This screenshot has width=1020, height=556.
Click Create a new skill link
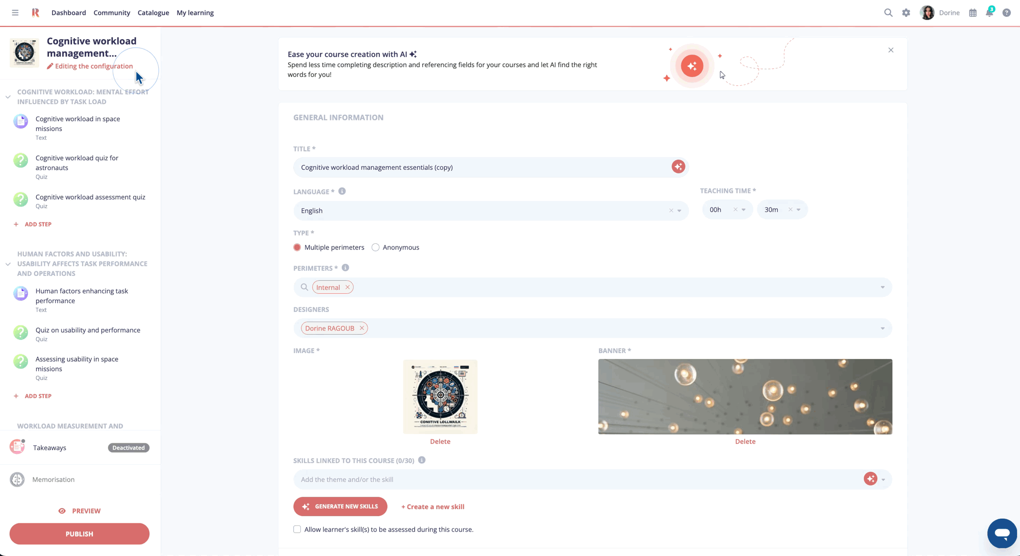pos(432,507)
